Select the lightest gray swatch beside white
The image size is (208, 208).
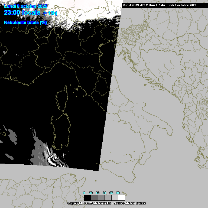click(115, 198)
